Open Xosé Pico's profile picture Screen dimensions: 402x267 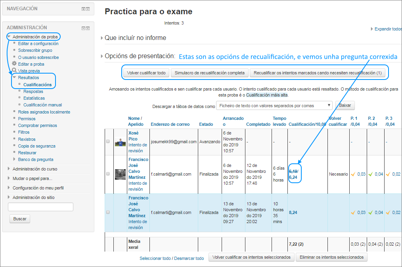tap(120, 141)
